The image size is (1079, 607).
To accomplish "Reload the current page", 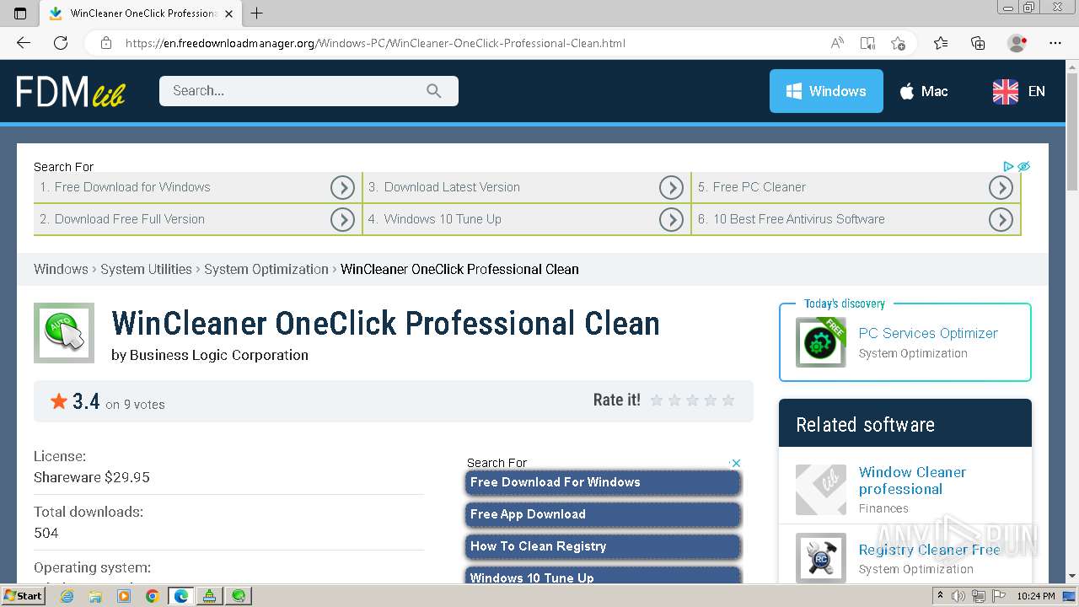I will point(61,43).
